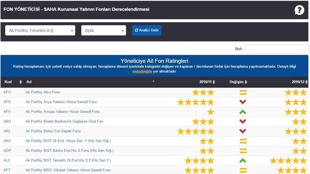Click the AFS fund code
Viewport: 310px width, 174px height.
7,102
